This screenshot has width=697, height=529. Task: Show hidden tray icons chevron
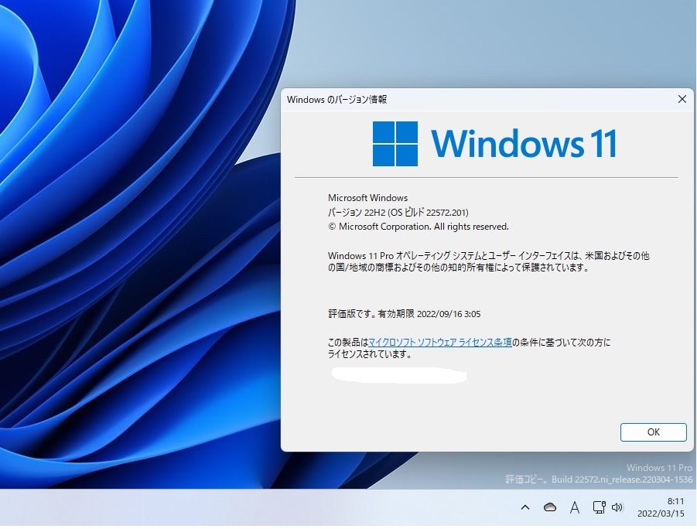tap(525, 507)
